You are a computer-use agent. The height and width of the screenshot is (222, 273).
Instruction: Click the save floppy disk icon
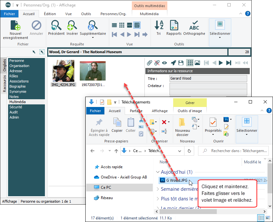coord(181,63)
